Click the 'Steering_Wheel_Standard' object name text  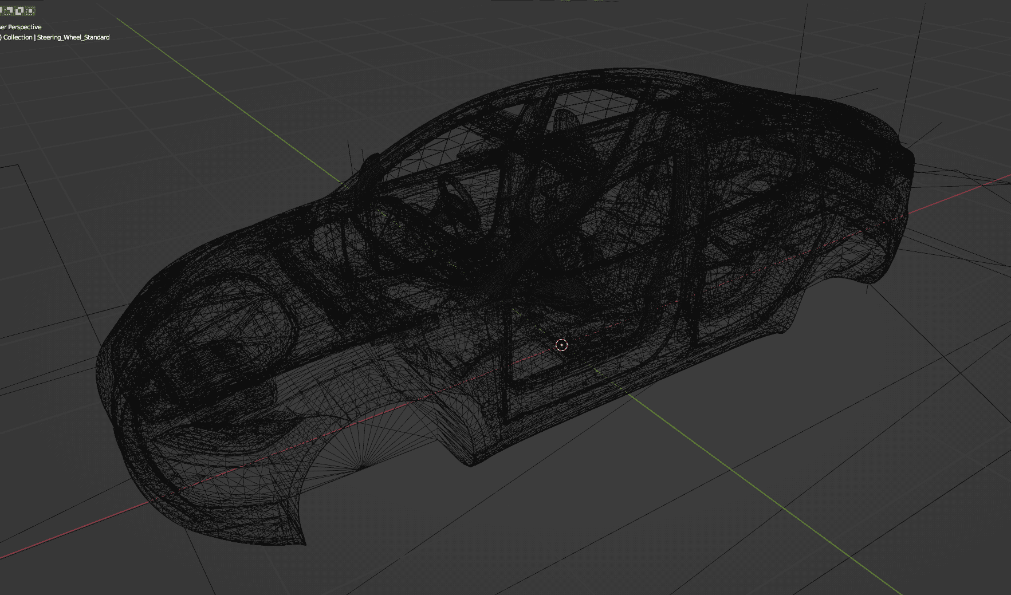(x=73, y=37)
